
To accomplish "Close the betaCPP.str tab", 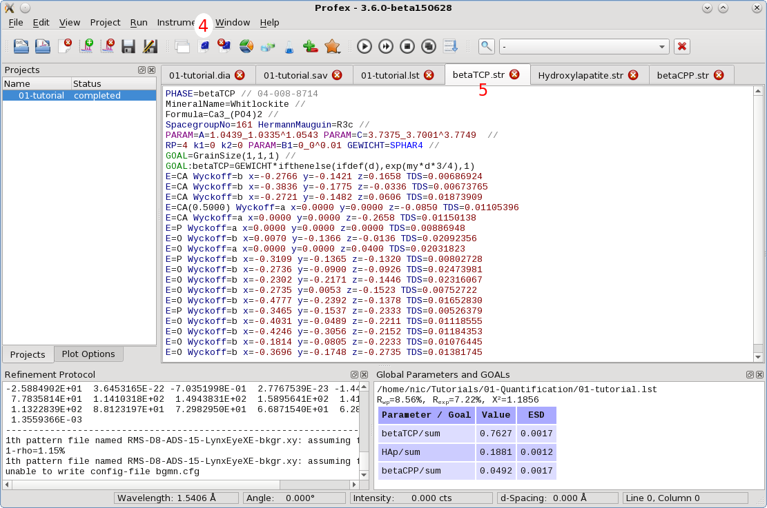I will click(719, 74).
